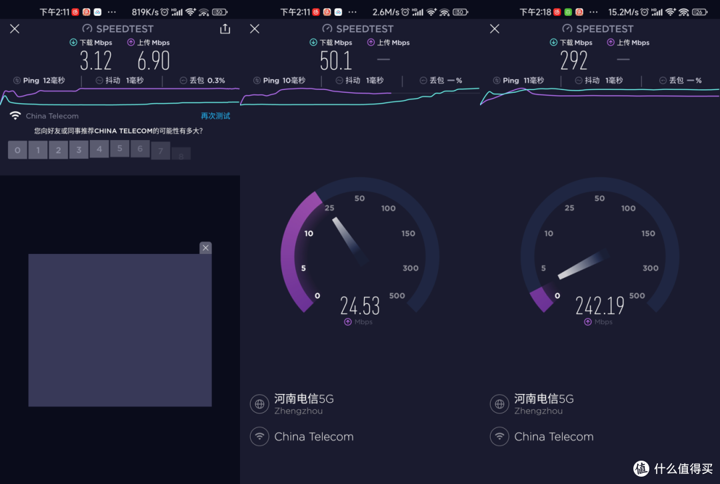
Task: Tap Ping icon in left screen
Action: tap(17, 81)
